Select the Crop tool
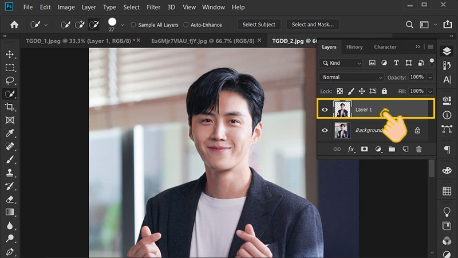The image size is (458, 258). tap(10, 107)
